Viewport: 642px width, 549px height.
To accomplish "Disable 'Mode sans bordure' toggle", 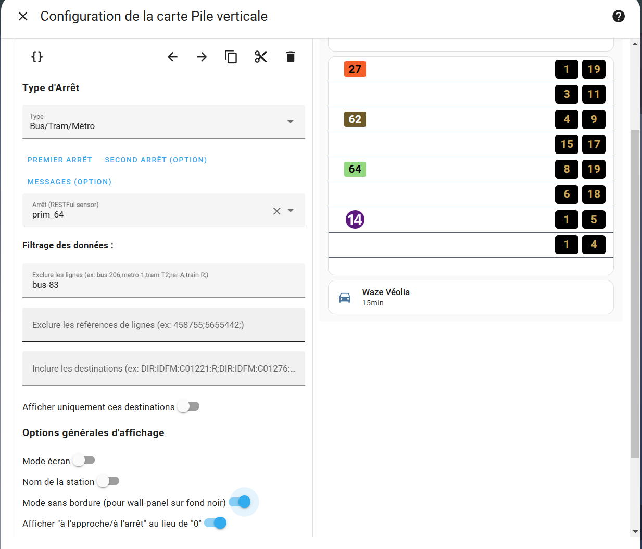I will [240, 502].
